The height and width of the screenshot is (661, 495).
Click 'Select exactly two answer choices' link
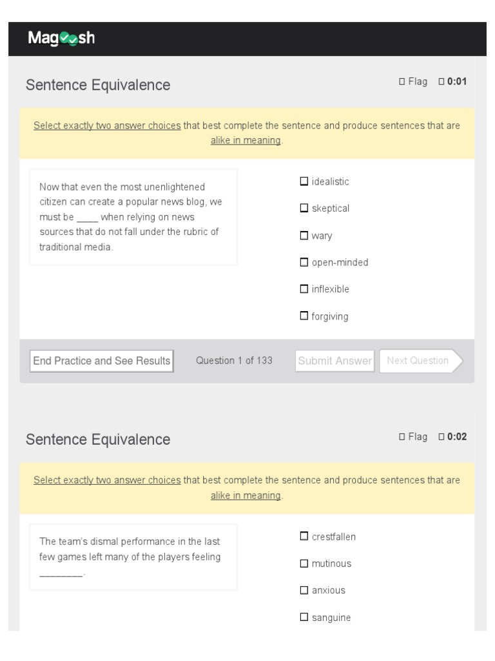[x=107, y=126]
